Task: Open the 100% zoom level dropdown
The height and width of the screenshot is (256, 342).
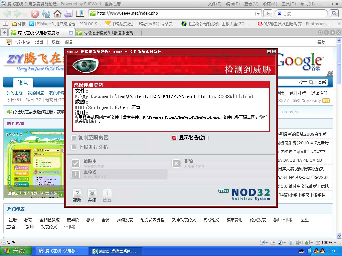Action: [335, 243]
